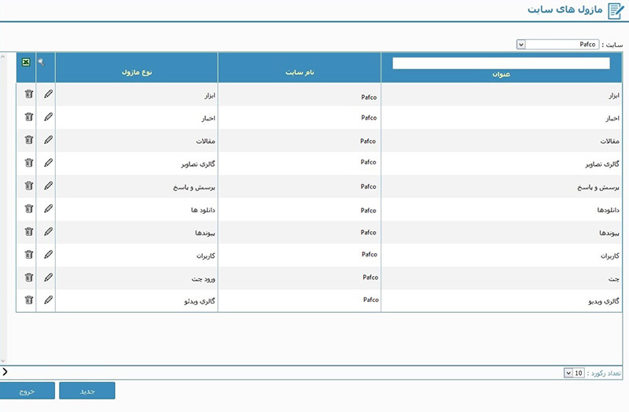Edit the گالری ویدیو row
This screenshot has height=412, width=629.
click(49, 300)
